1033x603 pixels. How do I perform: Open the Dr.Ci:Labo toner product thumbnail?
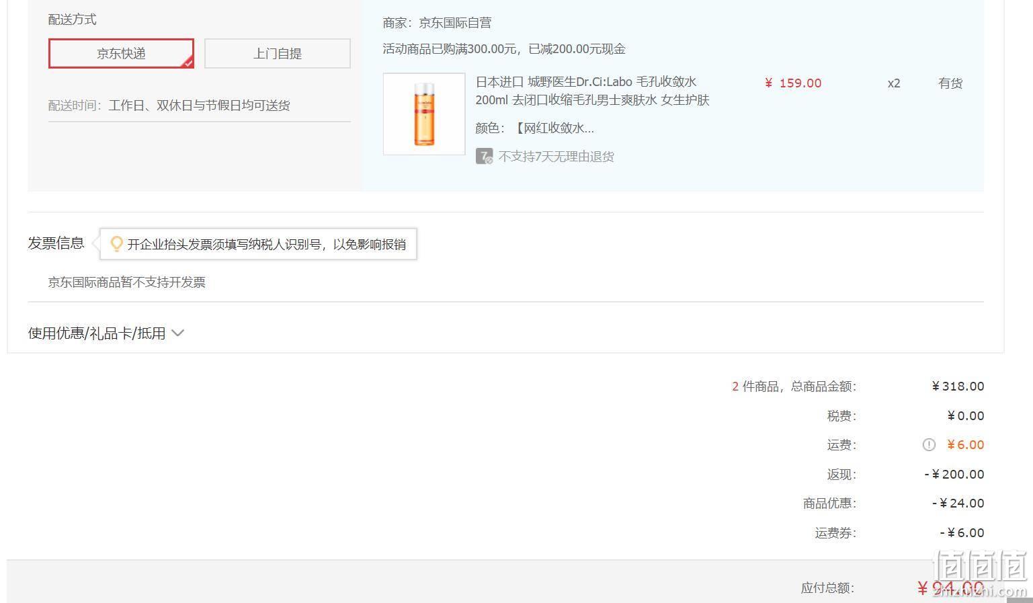pyautogui.click(x=424, y=114)
